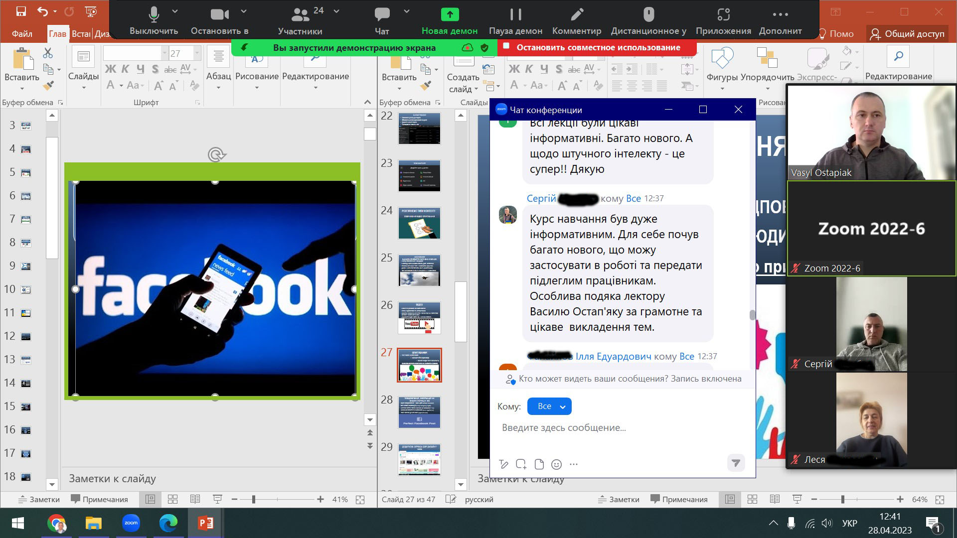Open text formatting icon in Zoom chat
This screenshot has width=957, height=538.
(x=503, y=464)
